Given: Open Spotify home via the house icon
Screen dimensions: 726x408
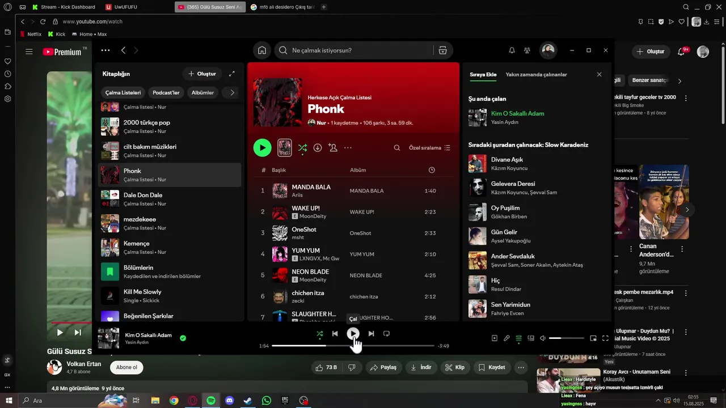Looking at the screenshot, I should (262, 50).
